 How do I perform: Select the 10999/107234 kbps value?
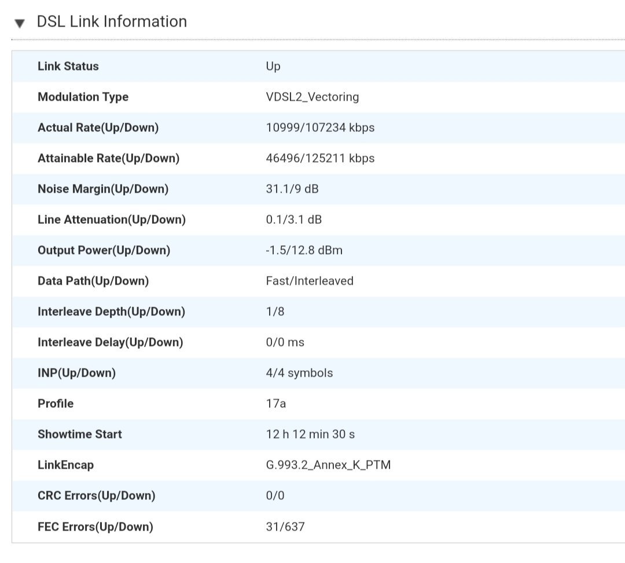point(320,127)
